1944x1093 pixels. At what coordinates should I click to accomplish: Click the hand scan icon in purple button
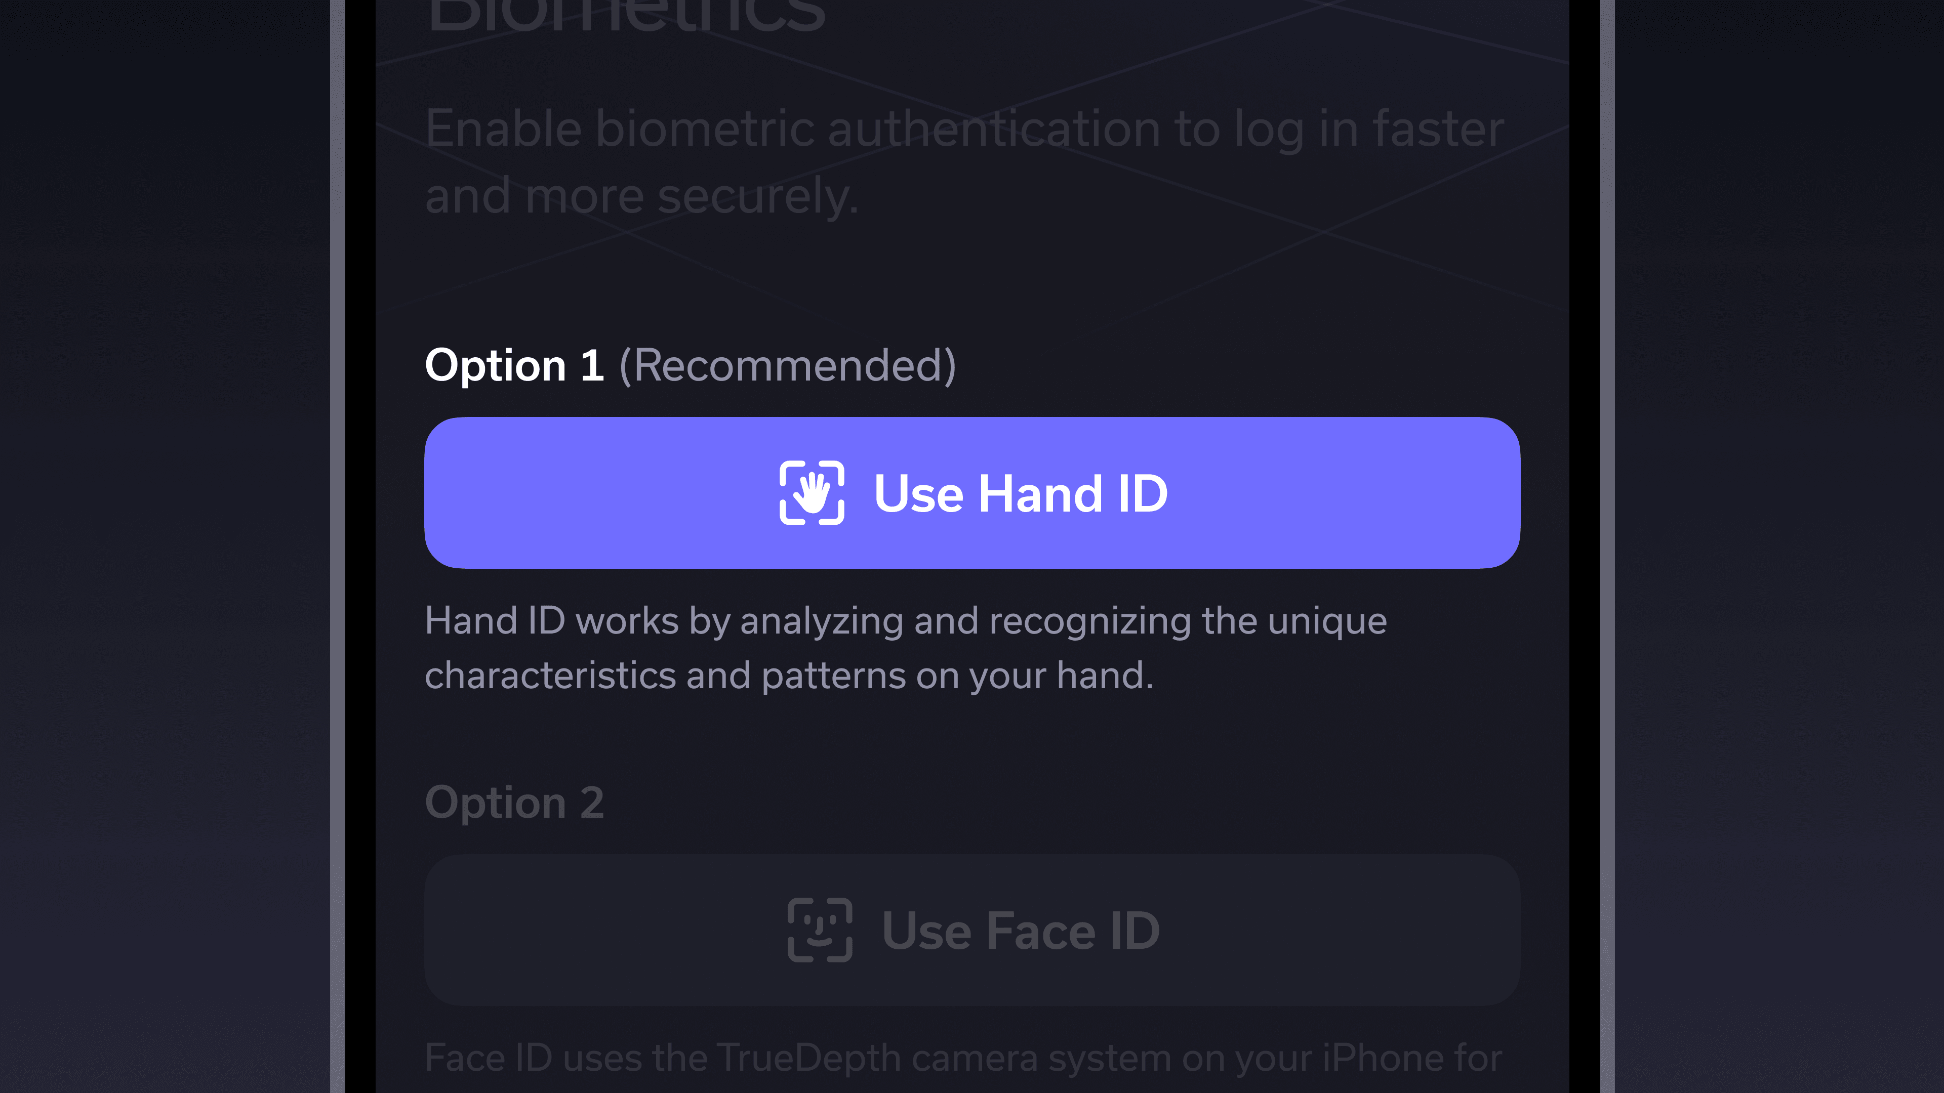click(811, 492)
